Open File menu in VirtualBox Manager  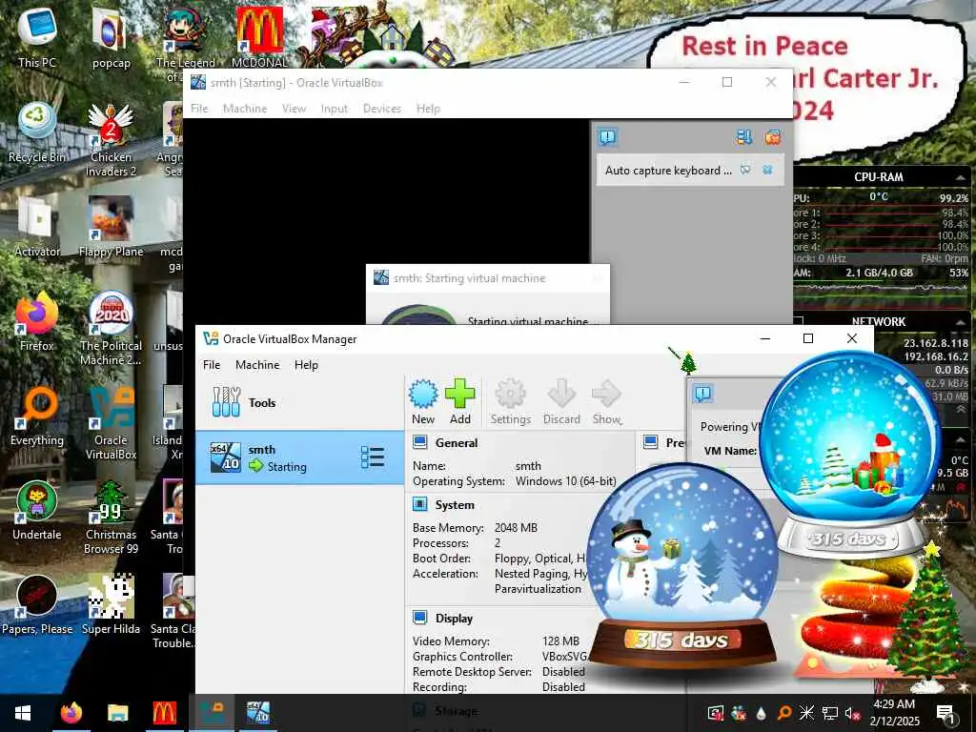(x=212, y=365)
